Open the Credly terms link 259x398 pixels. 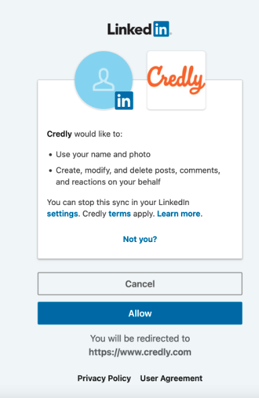coord(120,214)
